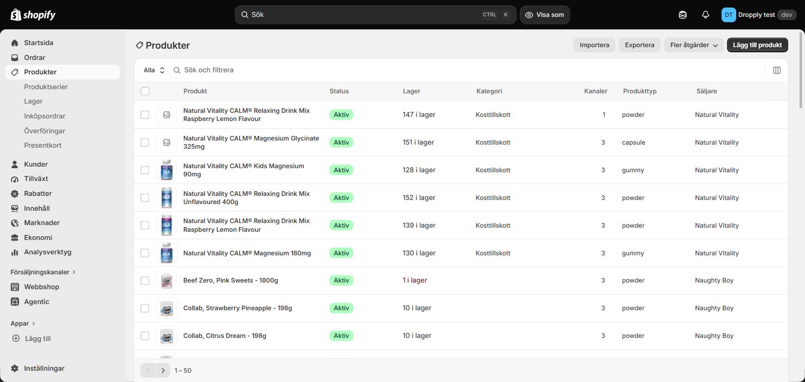This screenshot has height=382, width=805.
Task: Open Collab Strawberry Pineapple thumbnail
Action: pos(166,308)
